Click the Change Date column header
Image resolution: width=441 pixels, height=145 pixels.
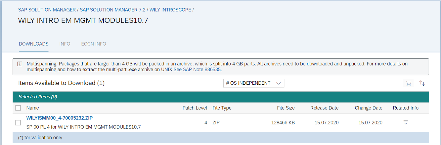369,108
